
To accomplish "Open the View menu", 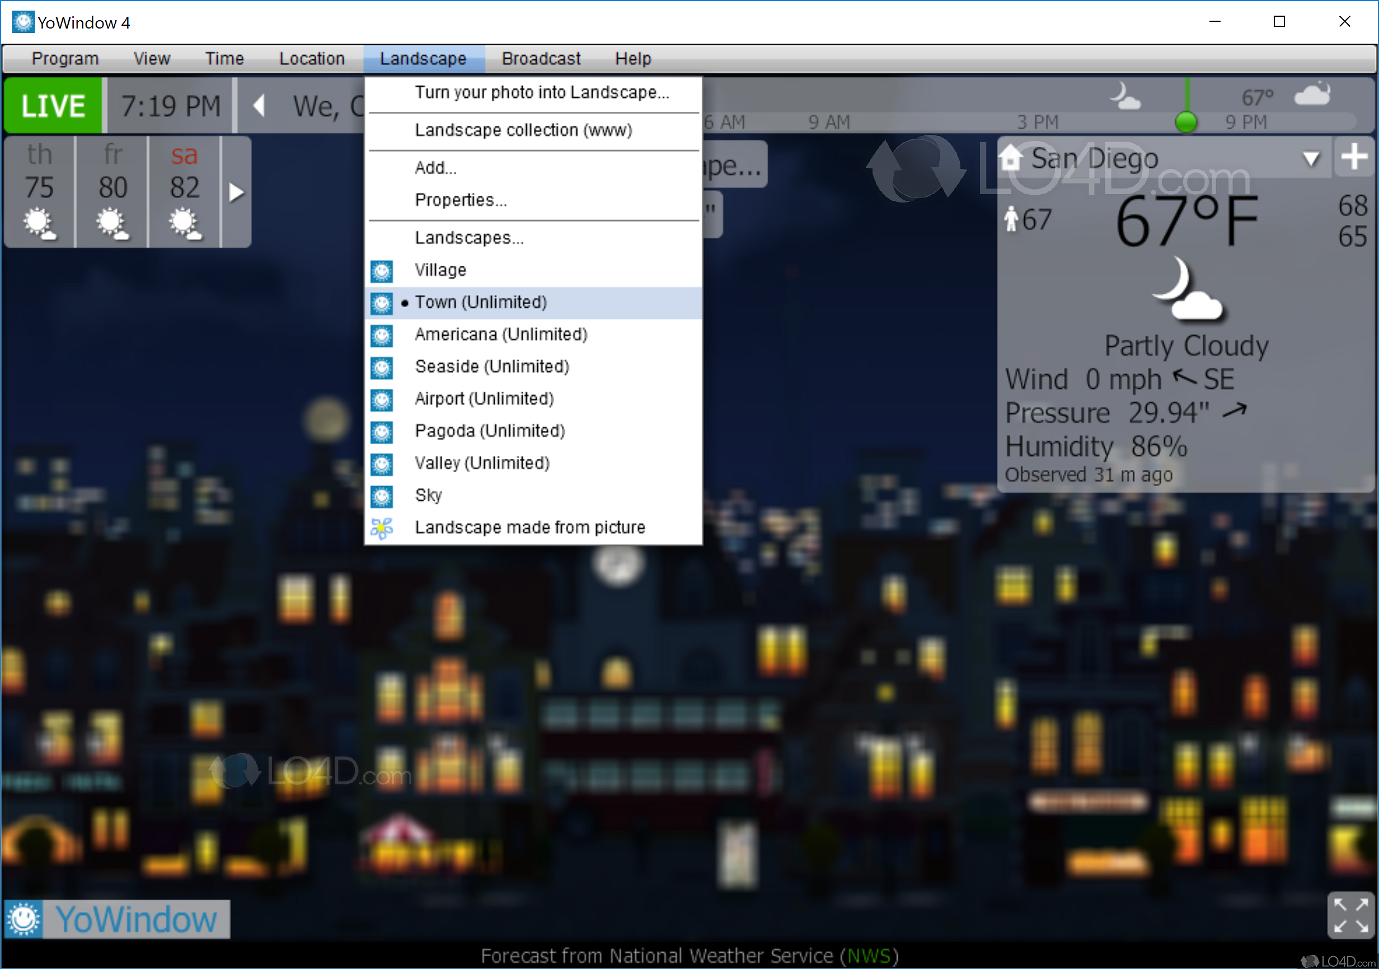I will click(x=151, y=58).
